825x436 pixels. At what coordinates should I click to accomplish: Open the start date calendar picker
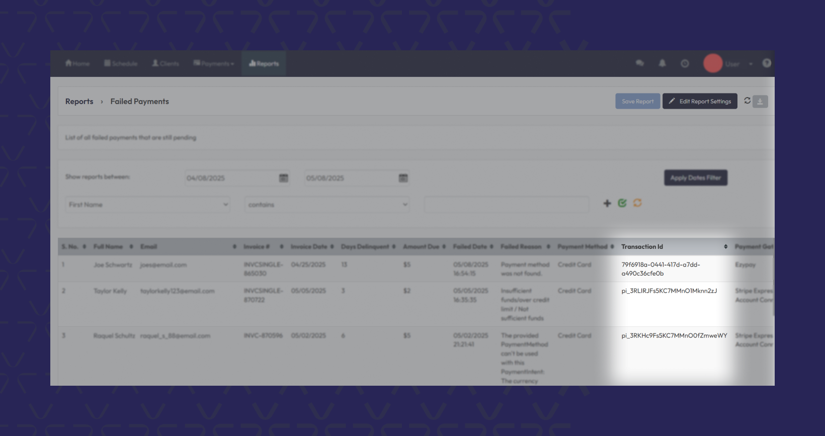[x=284, y=178]
